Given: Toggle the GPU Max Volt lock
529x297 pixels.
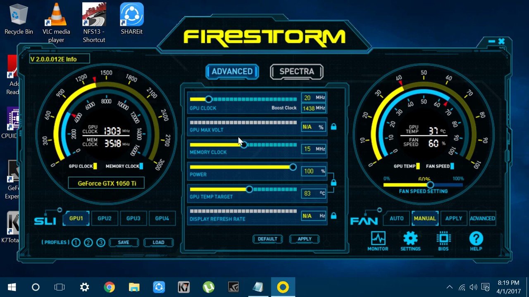Looking at the screenshot, I should pos(333,127).
